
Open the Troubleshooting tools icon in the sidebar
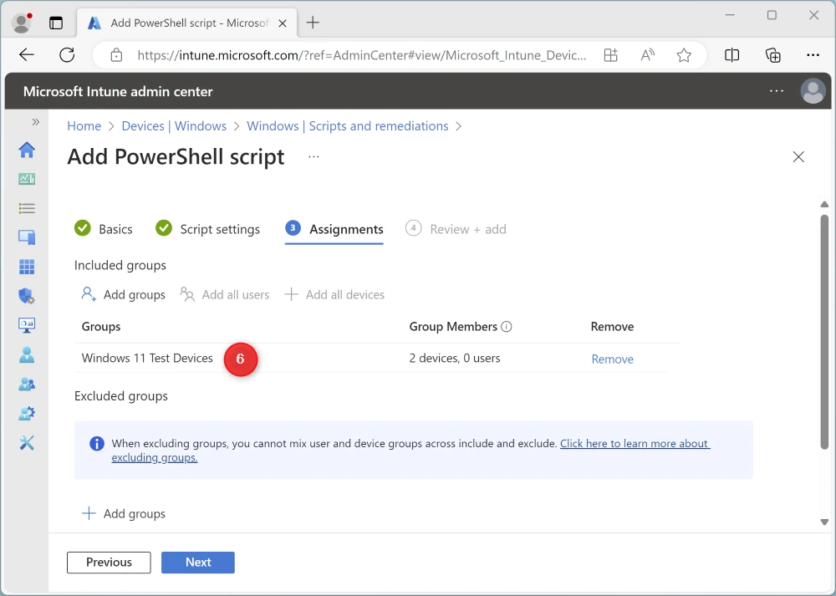[x=27, y=442]
